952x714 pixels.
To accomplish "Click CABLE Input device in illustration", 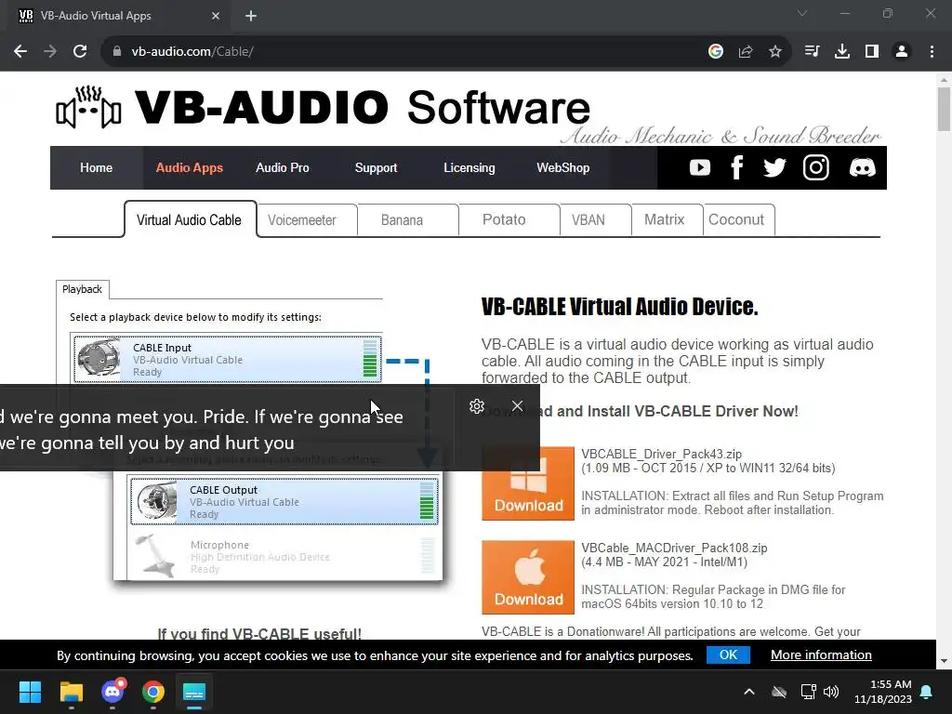I will [228, 360].
